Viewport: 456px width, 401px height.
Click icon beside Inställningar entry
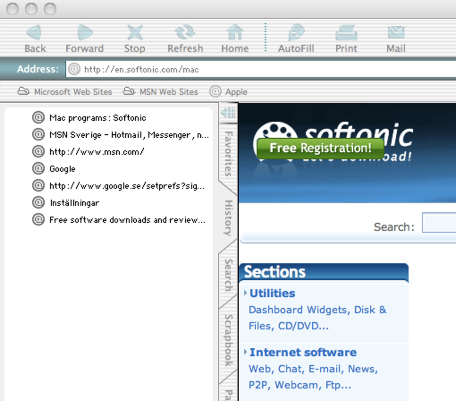coord(38,202)
